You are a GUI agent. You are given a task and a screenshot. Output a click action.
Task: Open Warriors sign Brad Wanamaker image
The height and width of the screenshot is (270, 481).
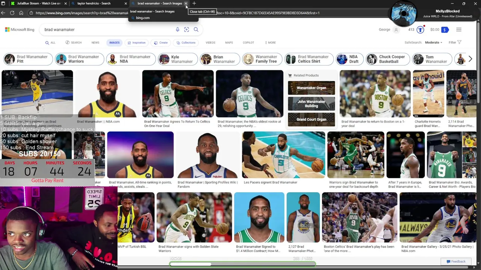[x=356, y=155]
